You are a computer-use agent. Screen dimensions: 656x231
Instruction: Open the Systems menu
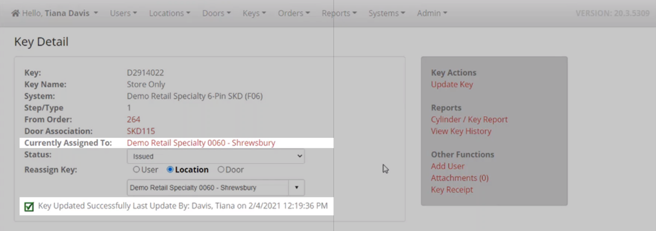(x=387, y=13)
